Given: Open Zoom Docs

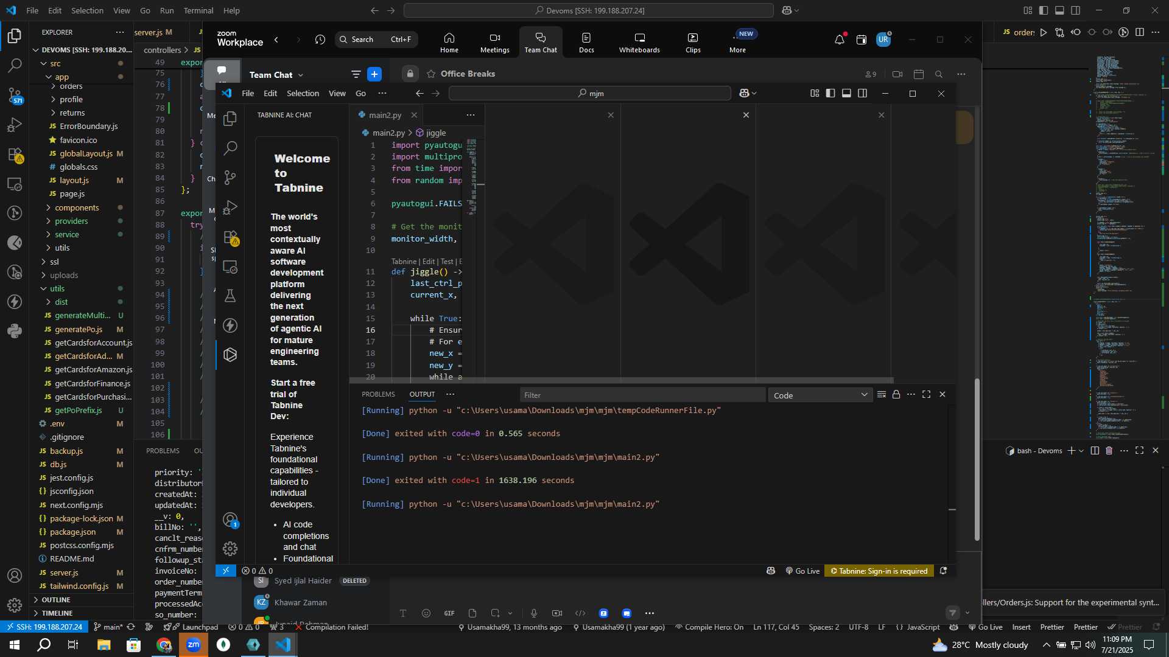Looking at the screenshot, I should pyautogui.click(x=586, y=43).
